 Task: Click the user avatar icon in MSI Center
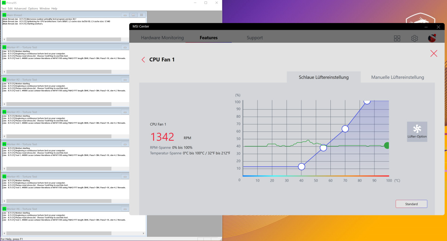pos(432,38)
